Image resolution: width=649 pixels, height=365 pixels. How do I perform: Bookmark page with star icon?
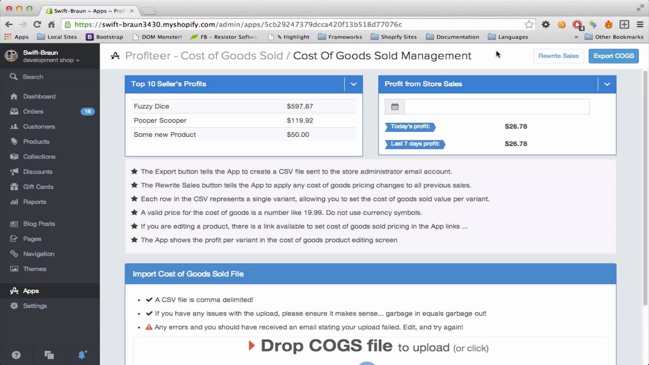(529, 24)
